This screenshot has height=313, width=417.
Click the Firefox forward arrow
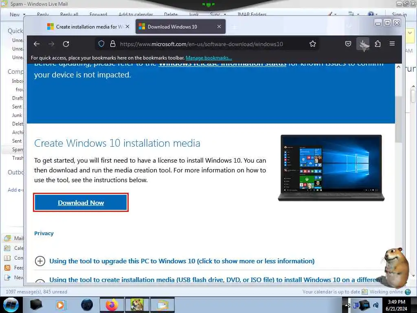click(51, 44)
